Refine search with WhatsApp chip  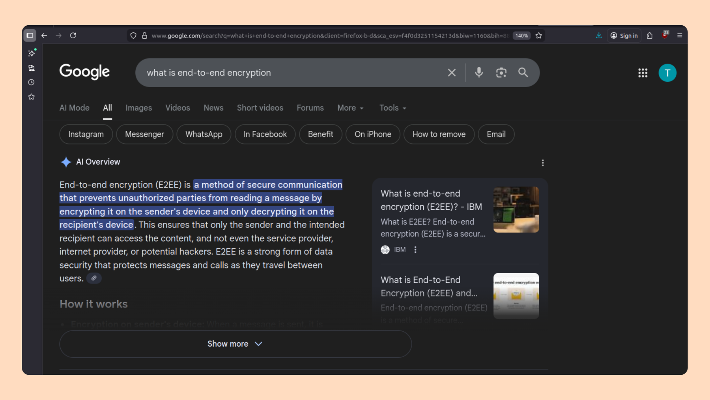(204, 134)
